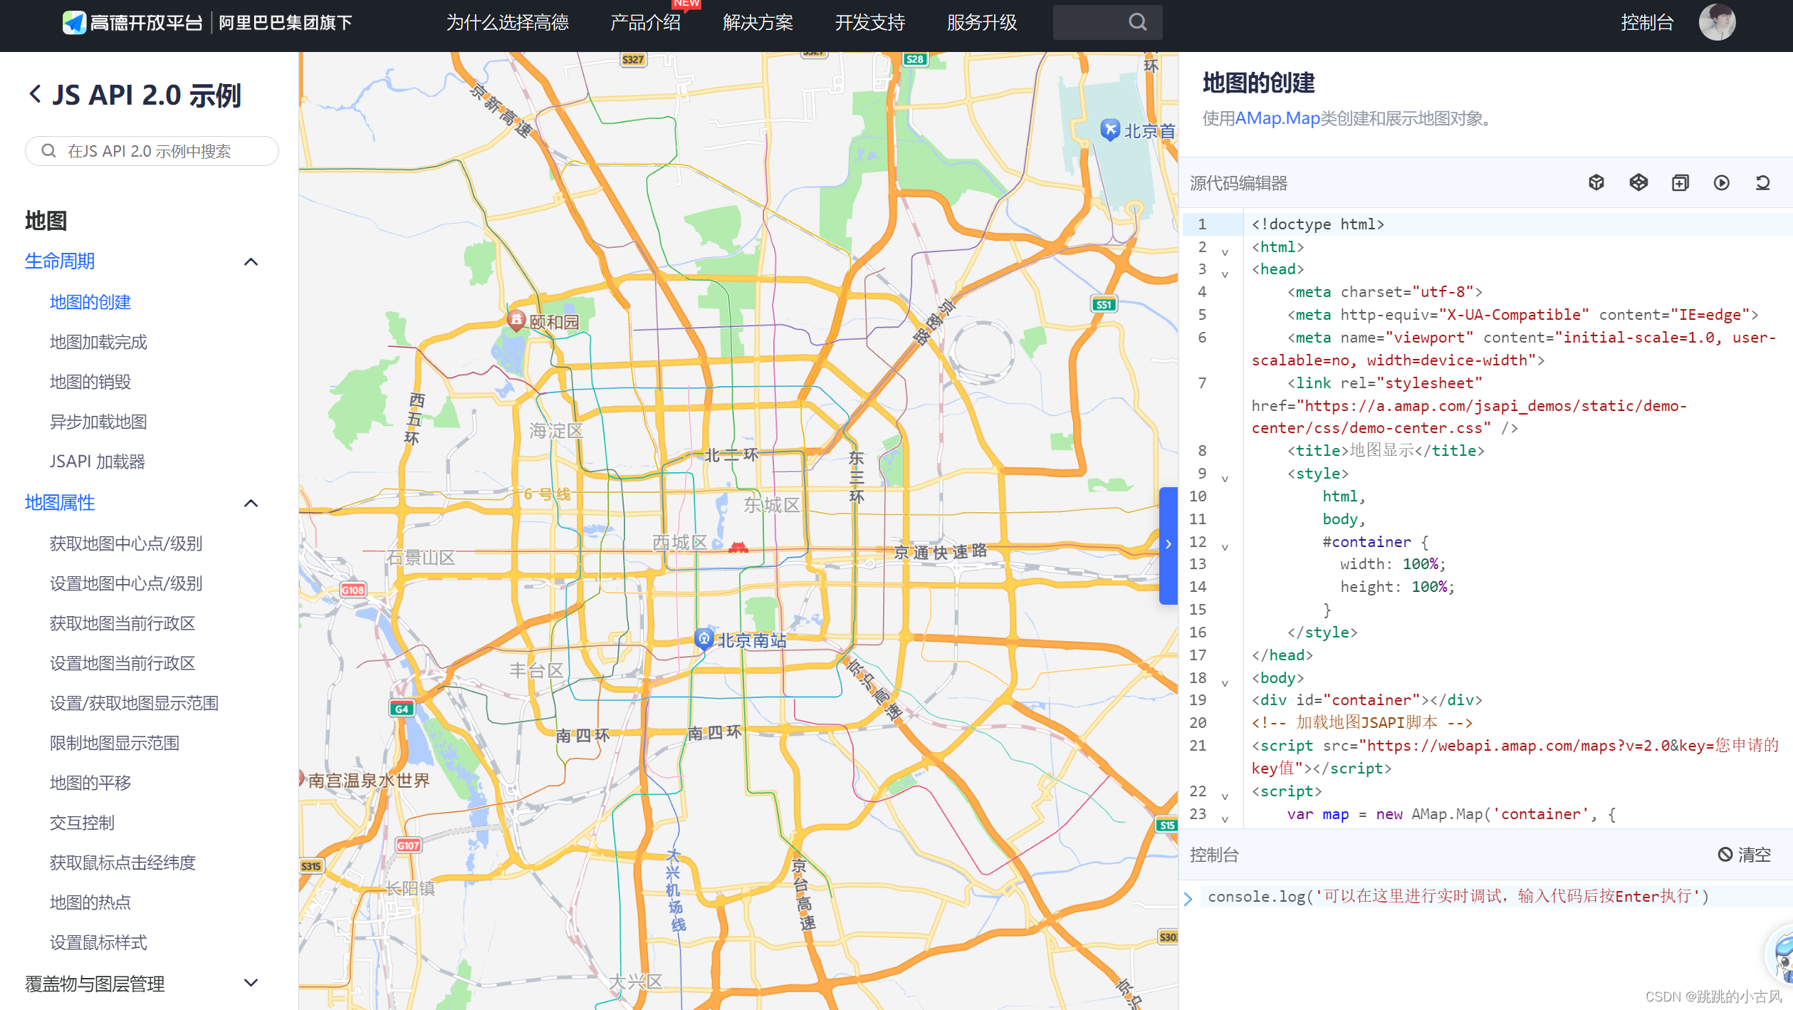The height and width of the screenshot is (1010, 1793).
Task: Open code in CodeSandbox icon
Action: 1596,183
